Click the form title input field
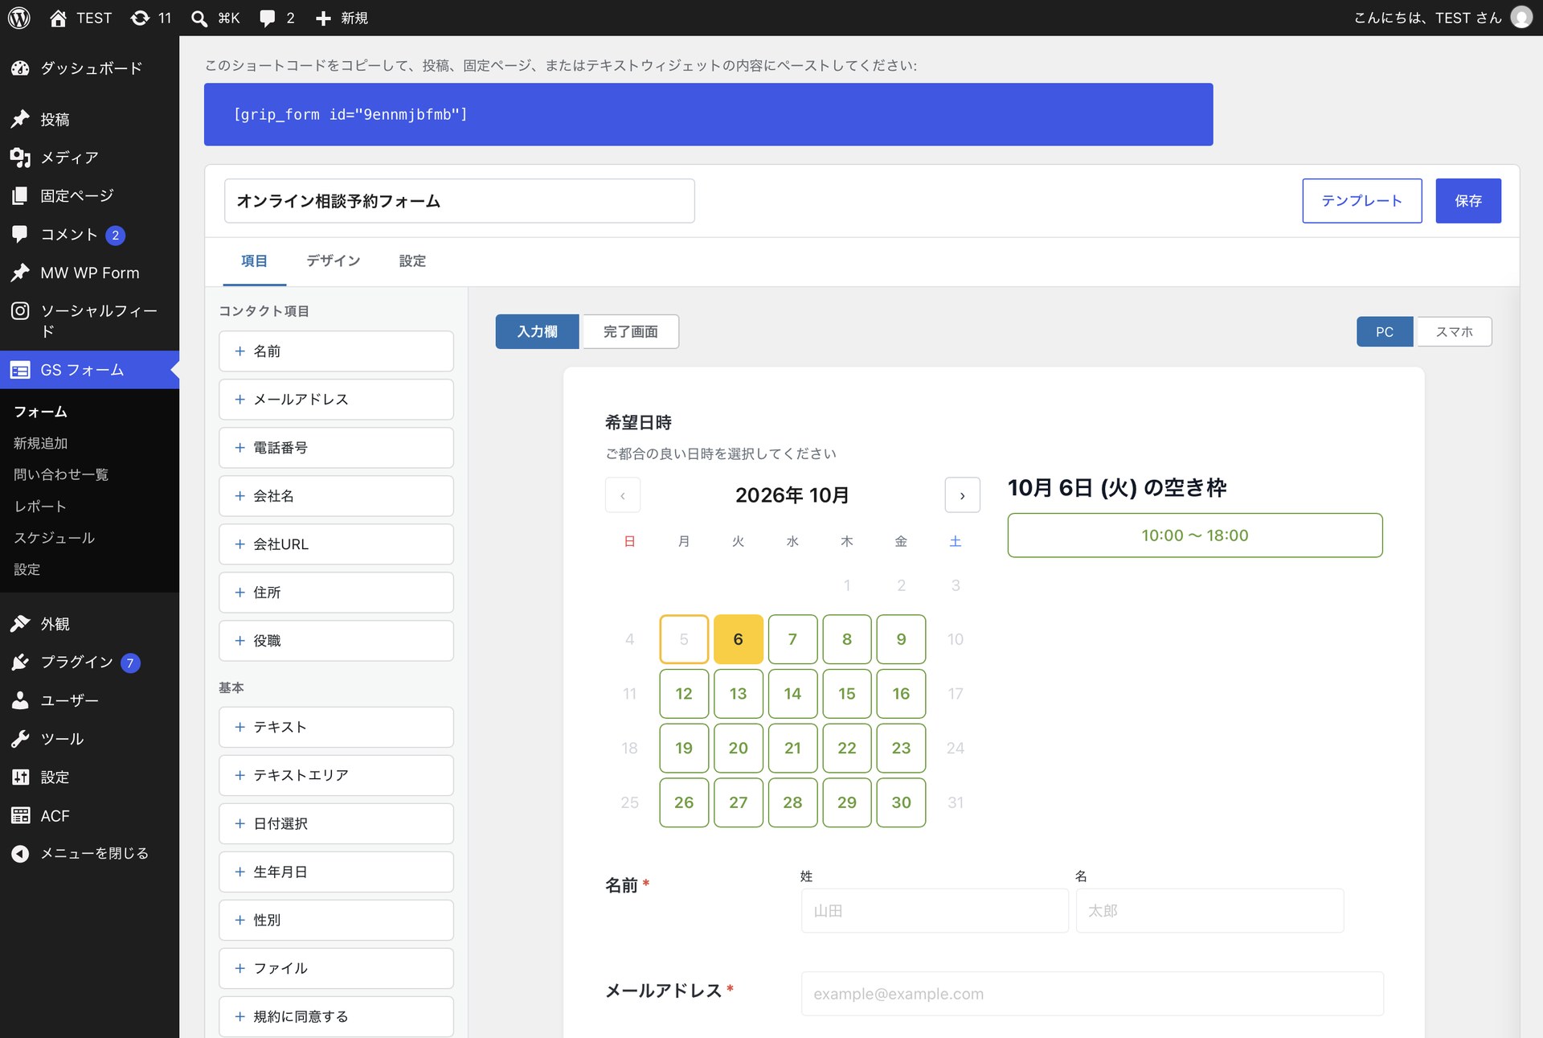1543x1038 pixels. click(459, 201)
